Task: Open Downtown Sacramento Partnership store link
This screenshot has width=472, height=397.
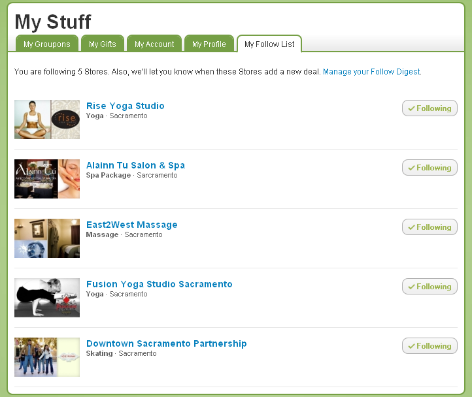Action: (166, 343)
